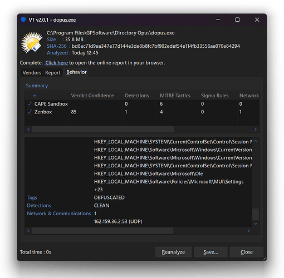
Task: Click the Summary section heading
Action: [x=37, y=86]
